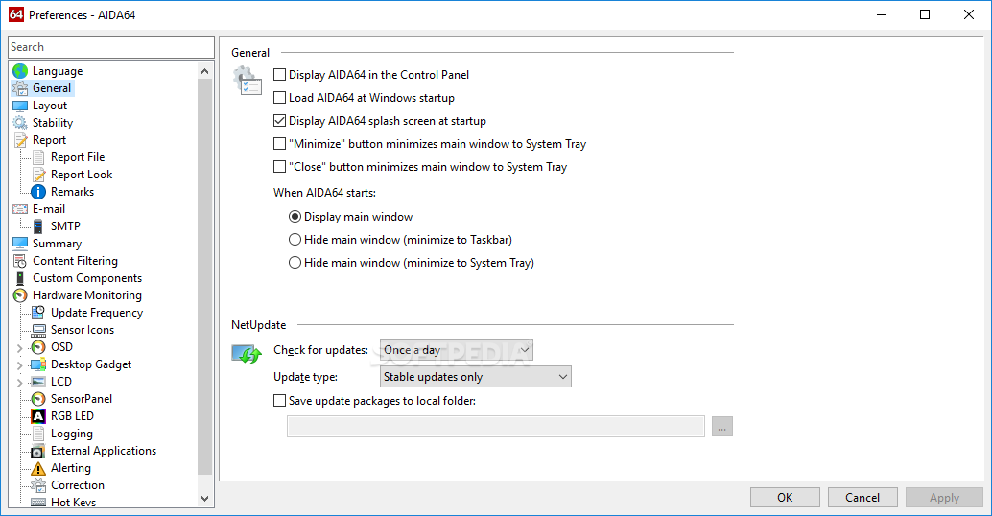Click the RGB LED icon

pyautogui.click(x=38, y=416)
